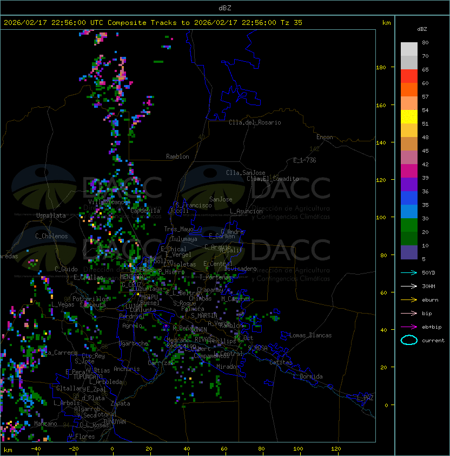450x456 pixels.
Task: Click the 180 km mark on vertical axis
Action: pos(381,67)
